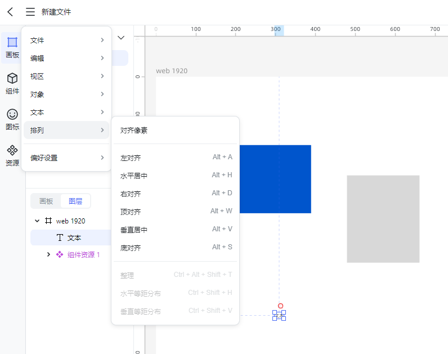Choose 垂直居中 vertical center

tap(176, 230)
